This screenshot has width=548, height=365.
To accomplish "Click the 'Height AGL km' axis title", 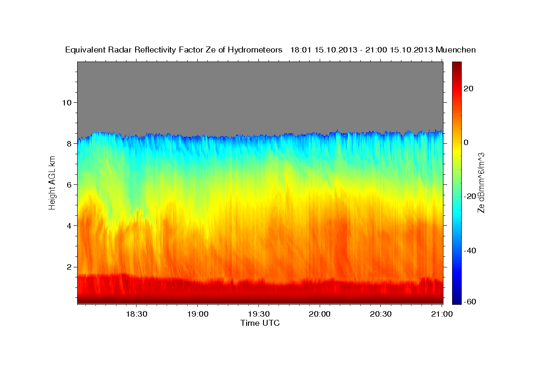I will click(x=52, y=183).
